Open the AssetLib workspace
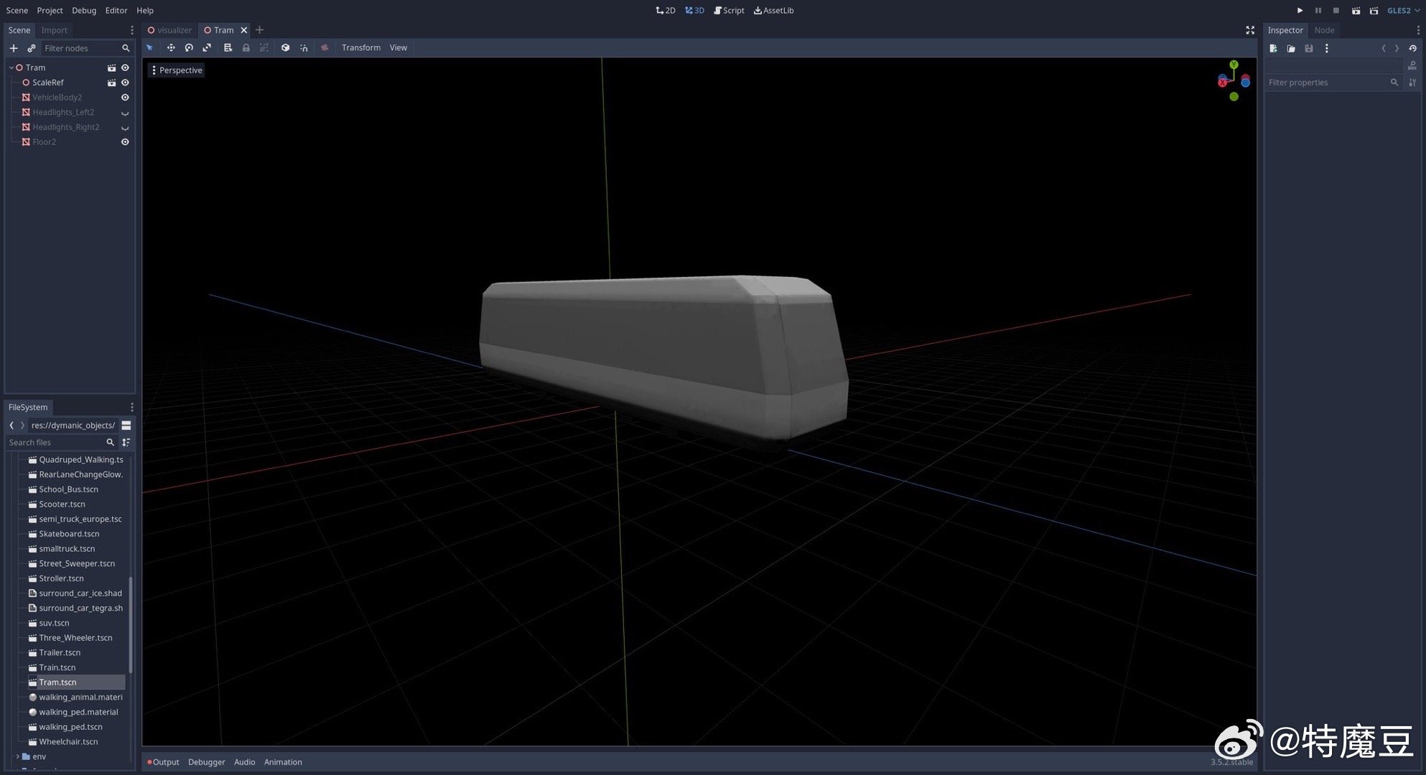1426x775 pixels. pos(773,10)
